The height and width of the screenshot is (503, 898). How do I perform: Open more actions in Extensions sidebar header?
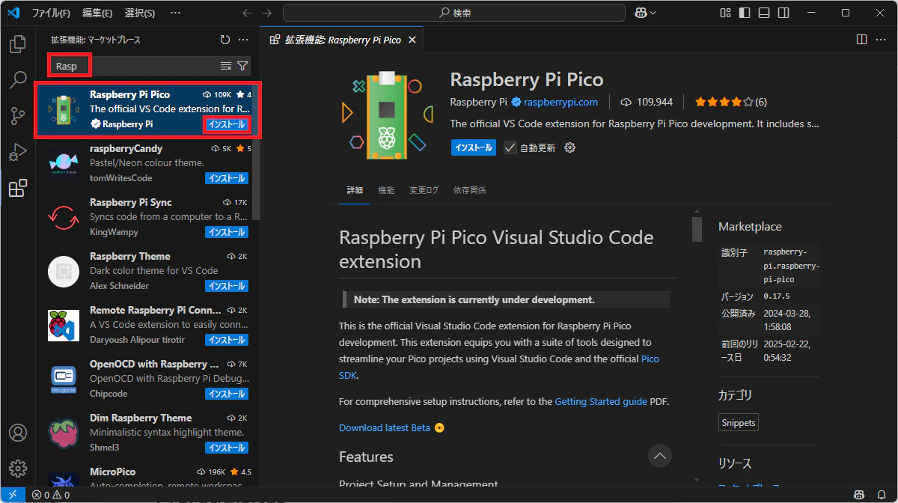coord(243,40)
